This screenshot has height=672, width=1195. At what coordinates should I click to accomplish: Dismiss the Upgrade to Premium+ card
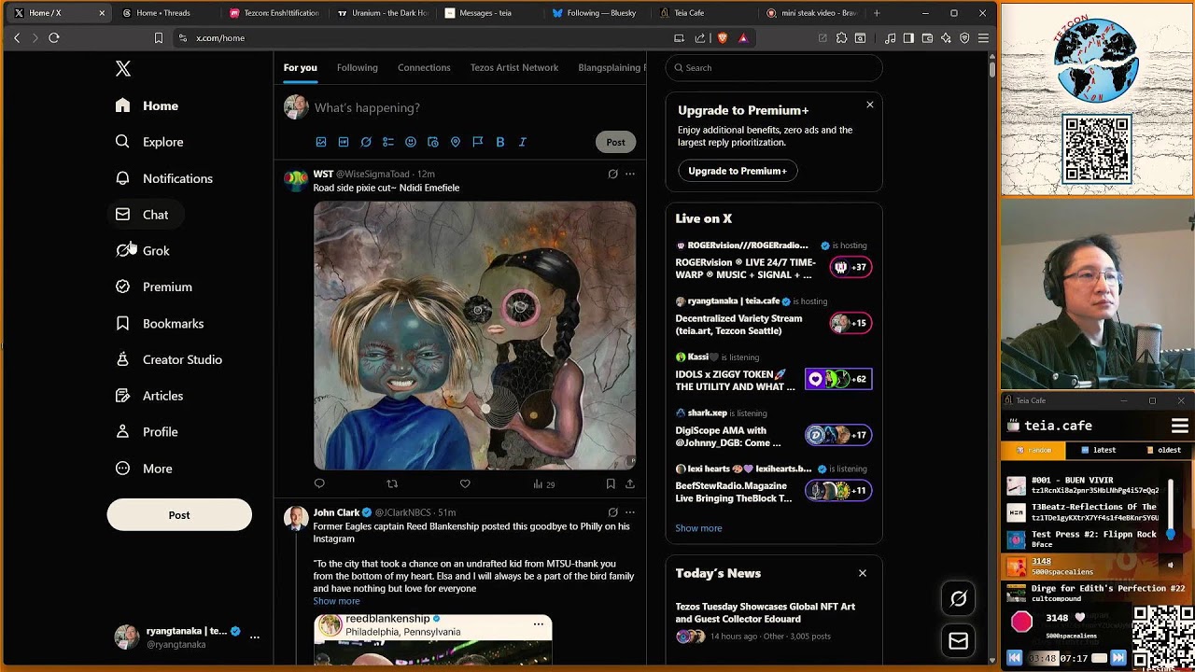pyautogui.click(x=870, y=105)
